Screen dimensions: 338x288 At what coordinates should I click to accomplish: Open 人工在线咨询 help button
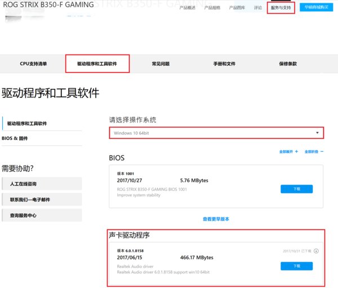[42, 183]
